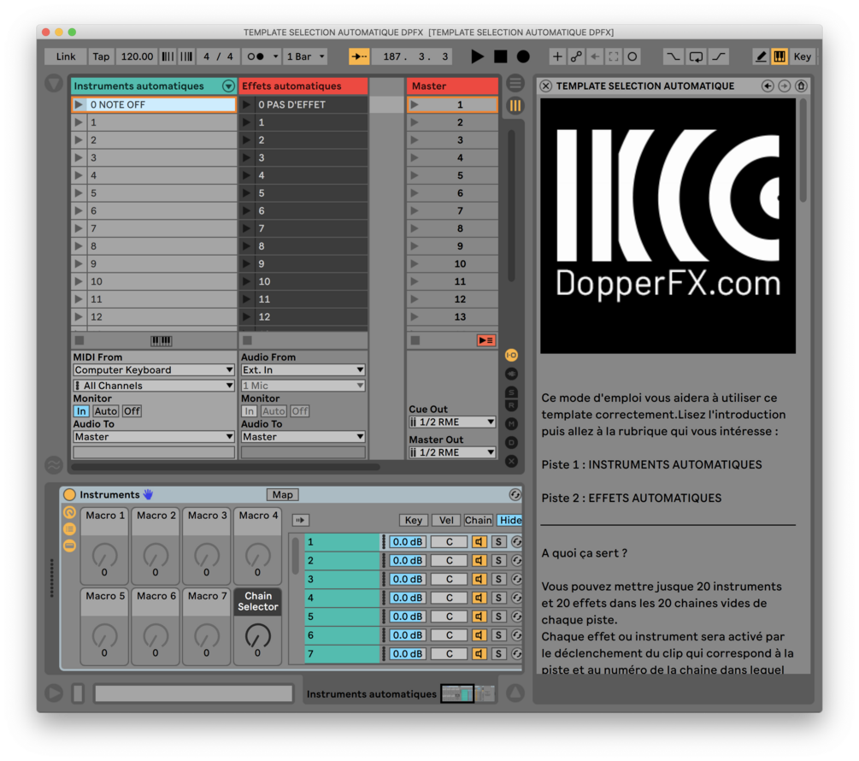Show the Vel zone editor tab
The height and width of the screenshot is (761, 859).
point(446,521)
